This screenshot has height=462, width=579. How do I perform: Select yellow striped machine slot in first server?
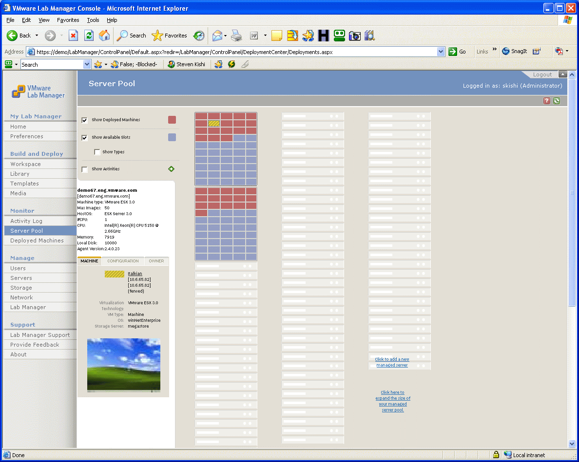click(x=214, y=124)
